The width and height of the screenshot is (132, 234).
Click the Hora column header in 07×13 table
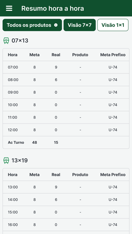12,55
